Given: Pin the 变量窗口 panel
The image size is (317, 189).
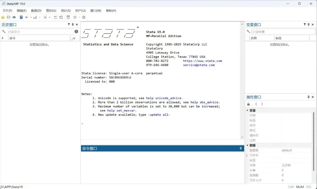Looking at the screenshot, I should 308,24.
